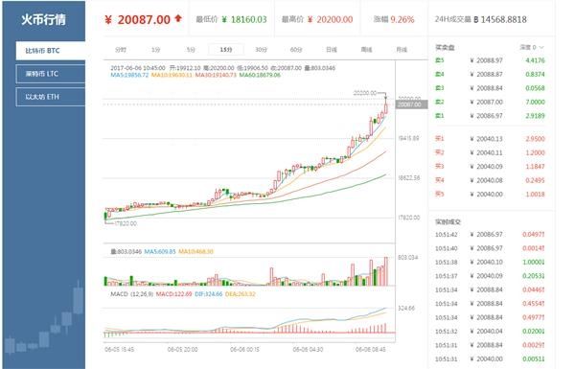Click the 2017-06-06 10:45:00 candle timestamp

[x=138, y=68]
